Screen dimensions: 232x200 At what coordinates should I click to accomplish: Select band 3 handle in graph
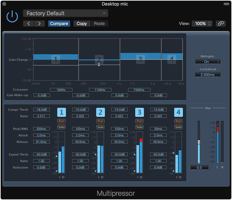click(x=140, y=59)
